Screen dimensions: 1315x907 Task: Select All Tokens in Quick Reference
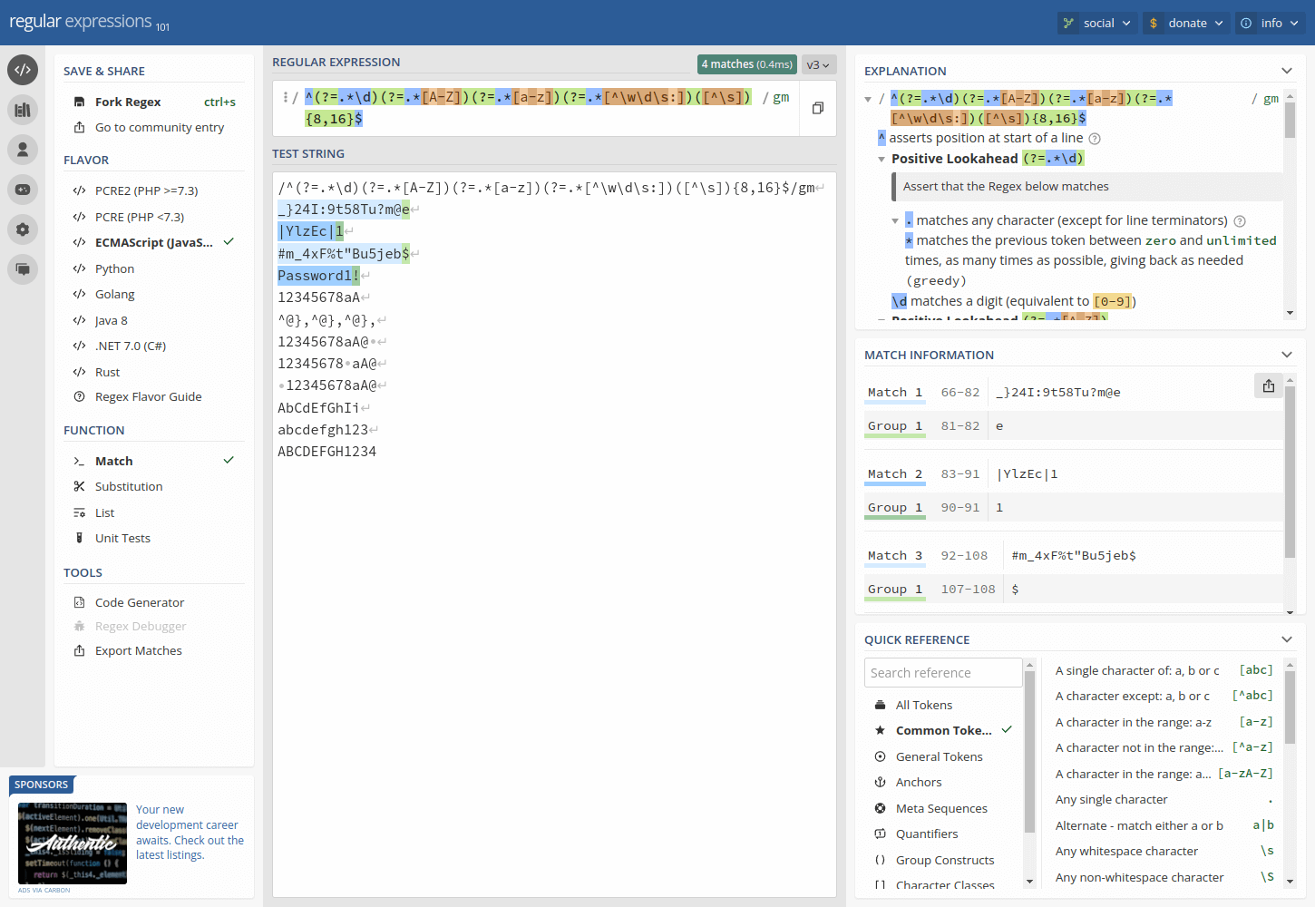(923, 704)
